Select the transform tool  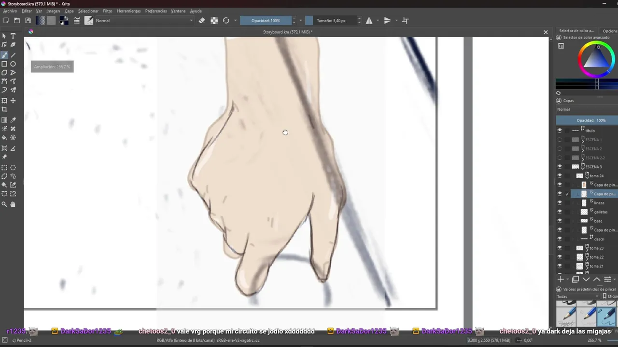click(4, 101)
